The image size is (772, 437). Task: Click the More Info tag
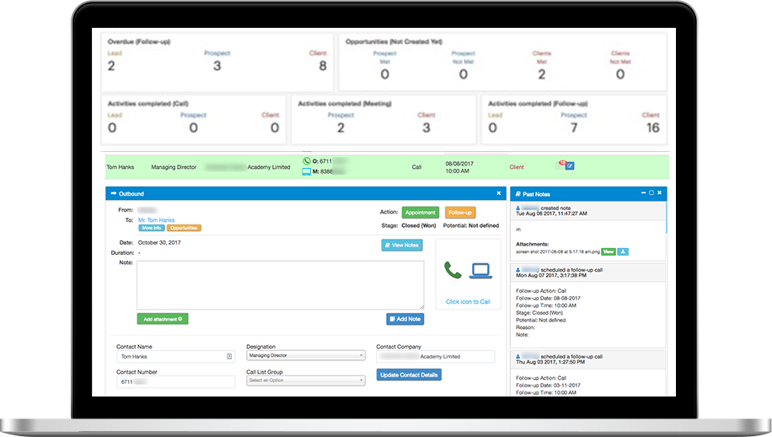coord(151,228)
